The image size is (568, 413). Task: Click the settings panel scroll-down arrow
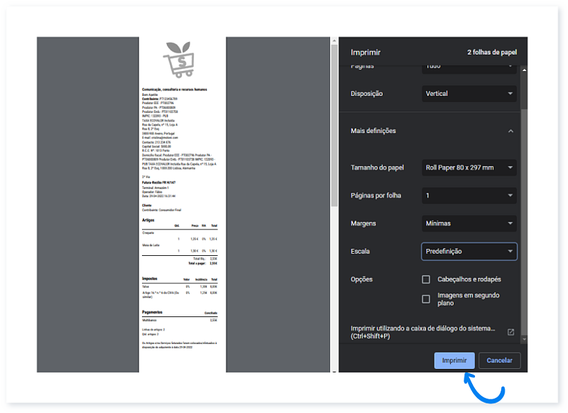click(524, 339)
